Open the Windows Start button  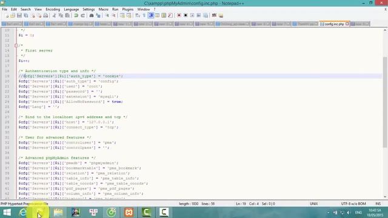[7, 213]
